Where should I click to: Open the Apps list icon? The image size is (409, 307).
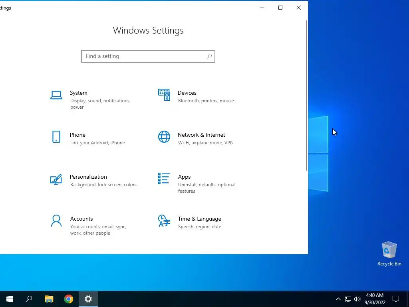(x=164, y=179)
